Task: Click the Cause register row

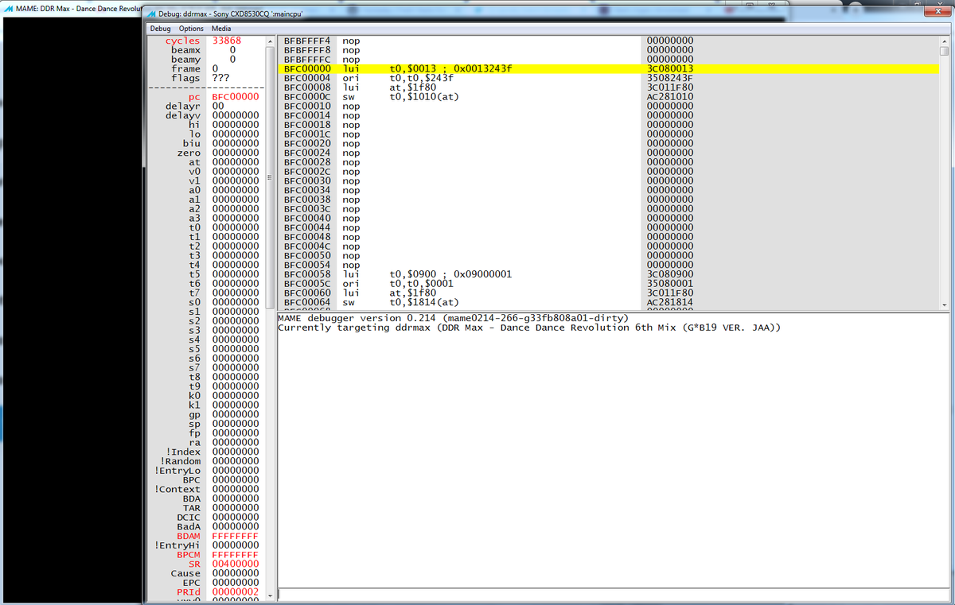Action: coord(207,573)
